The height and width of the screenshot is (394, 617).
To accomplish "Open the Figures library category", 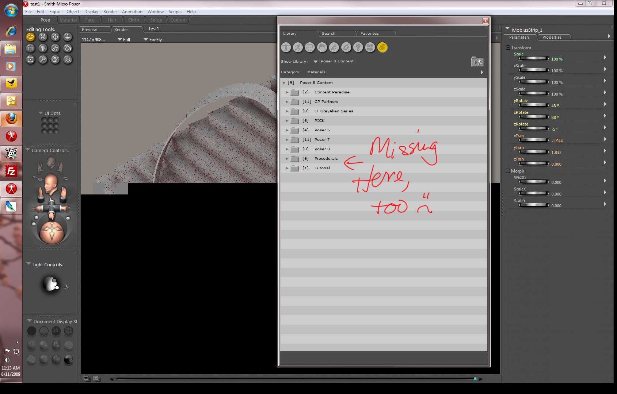I will coord(286,47).
